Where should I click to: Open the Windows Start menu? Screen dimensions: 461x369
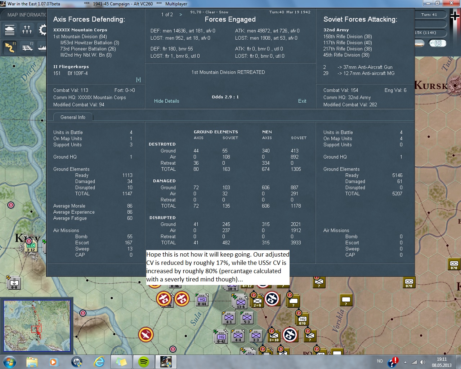coord(10,361)
